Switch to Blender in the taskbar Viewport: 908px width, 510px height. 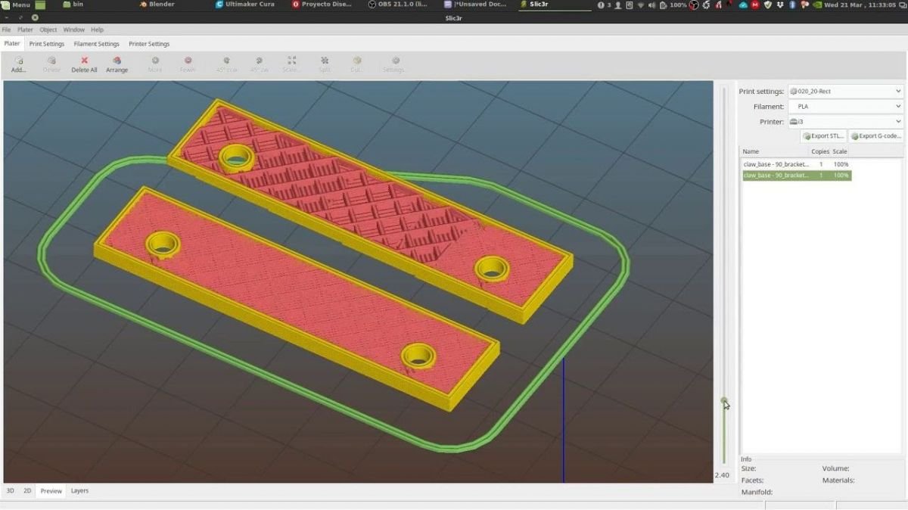(157, 5)
